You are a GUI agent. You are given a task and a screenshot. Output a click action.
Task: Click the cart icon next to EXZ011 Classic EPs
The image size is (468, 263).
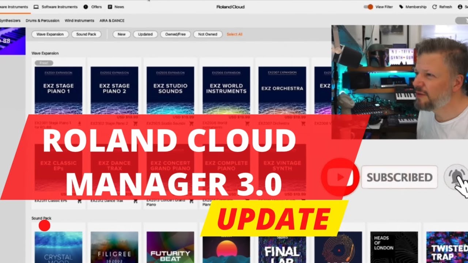[x=79, y=201]
